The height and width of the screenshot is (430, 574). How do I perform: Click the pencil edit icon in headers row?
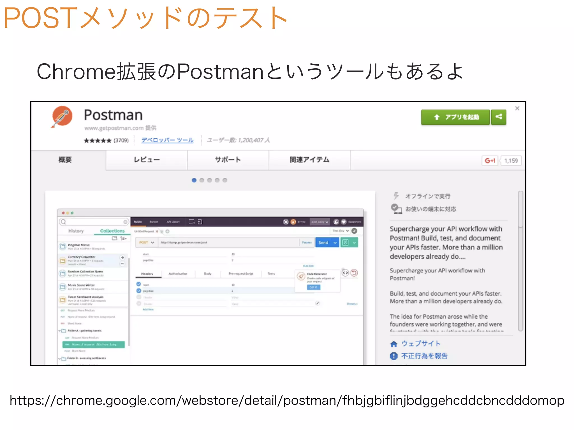tap(317, 303)
